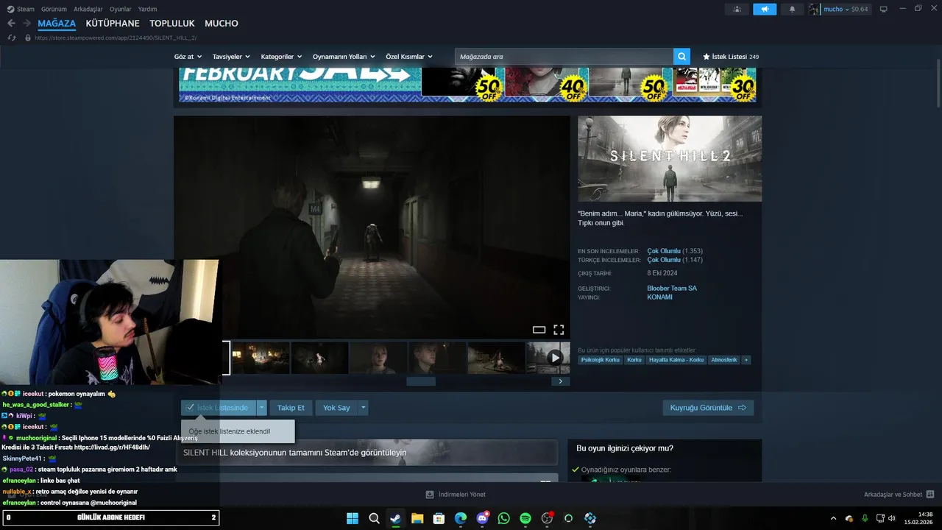Select the first lit-room screenshot thumbnail

261,358
